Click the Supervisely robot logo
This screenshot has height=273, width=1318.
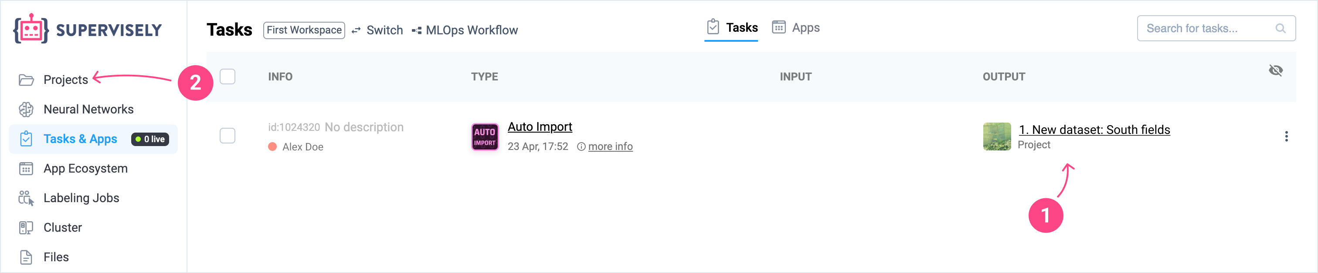pos(31,29)
